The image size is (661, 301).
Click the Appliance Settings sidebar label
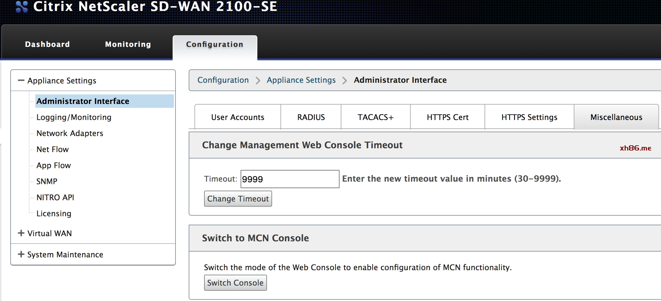62,81
